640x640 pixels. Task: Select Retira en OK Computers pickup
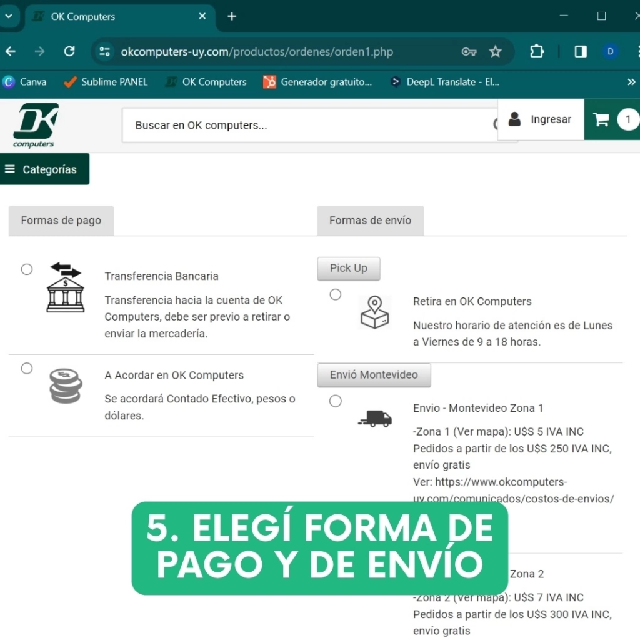click(x=336, y=294)
